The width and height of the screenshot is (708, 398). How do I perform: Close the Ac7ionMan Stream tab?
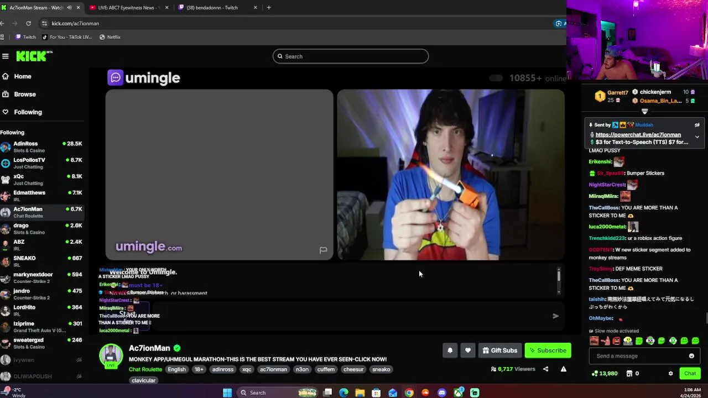pyautogui.click(x=78, y=7)
